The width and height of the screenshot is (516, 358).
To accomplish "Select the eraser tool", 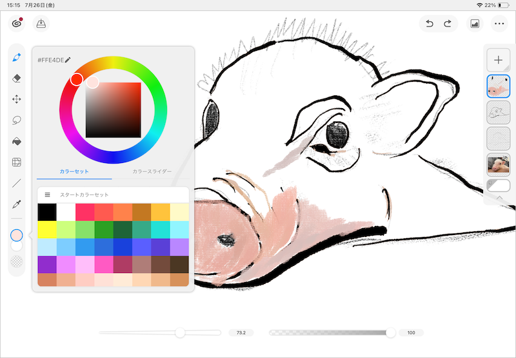I will (x=17, y=78).
